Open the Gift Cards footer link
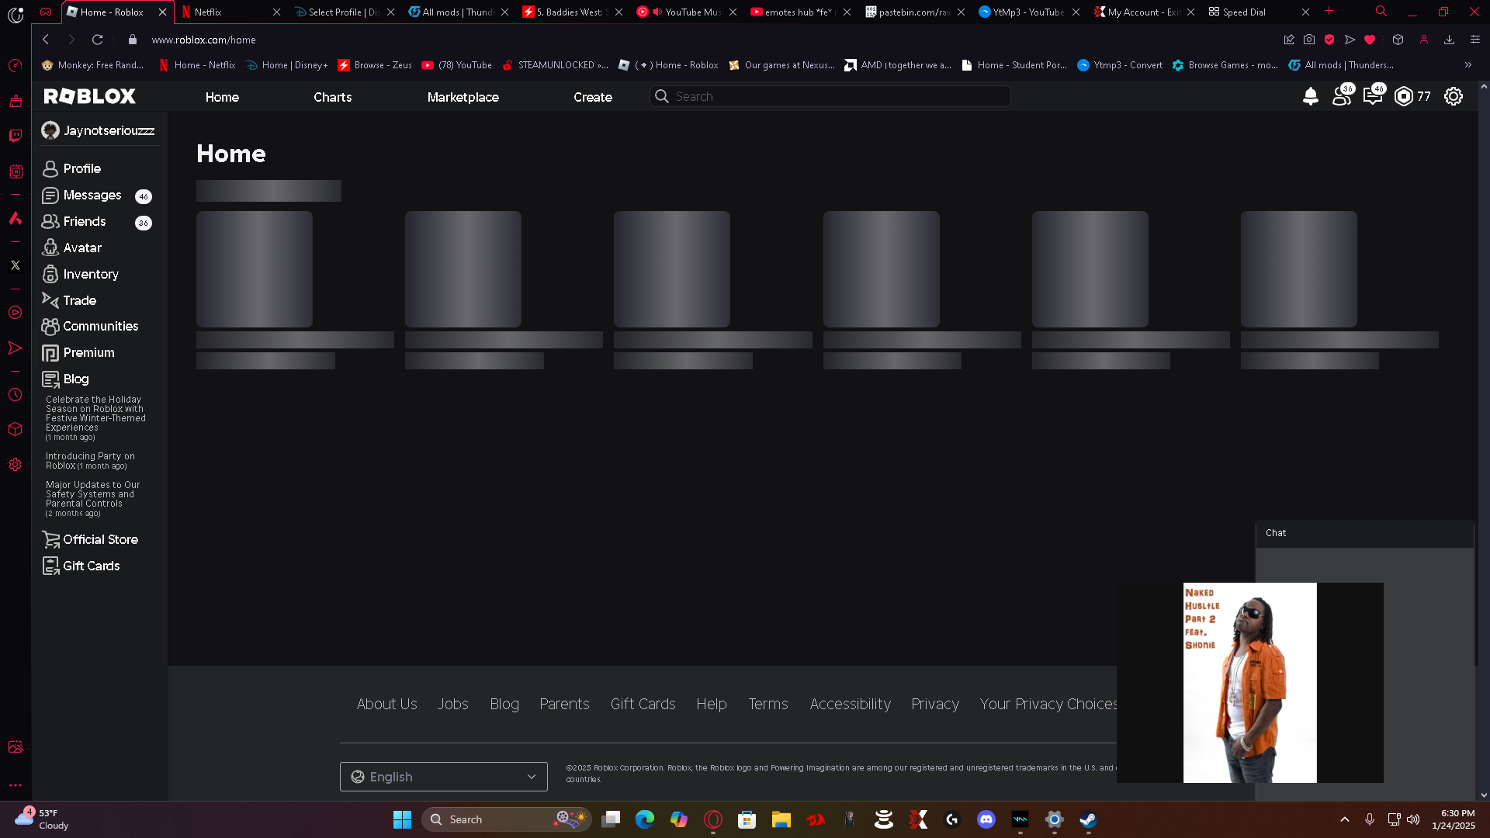The width and height of the screenshot is (1490, 838). point(643,704)
